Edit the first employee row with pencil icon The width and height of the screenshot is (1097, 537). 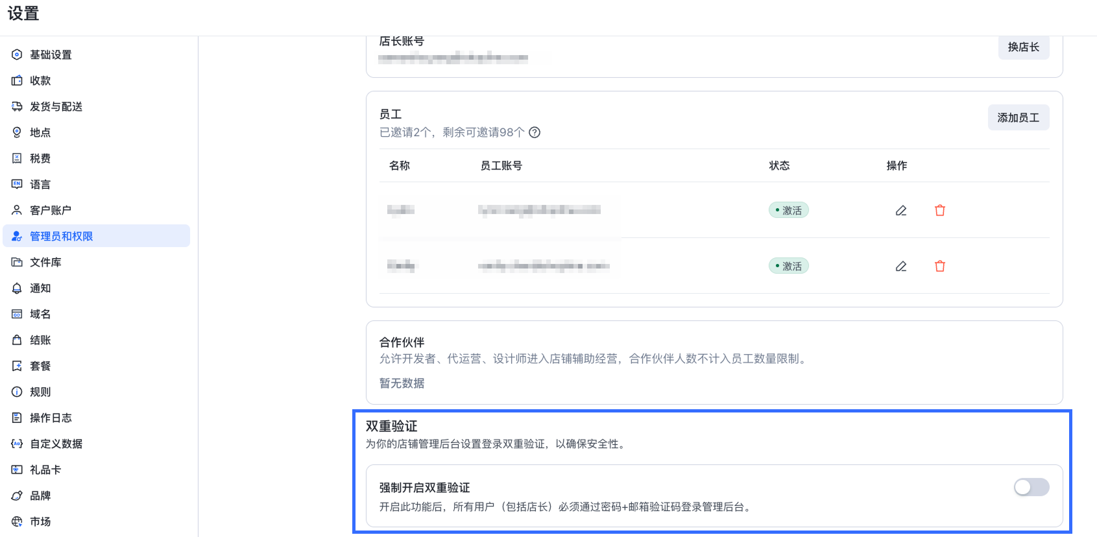pyautogui.click(x=901, y=210)
